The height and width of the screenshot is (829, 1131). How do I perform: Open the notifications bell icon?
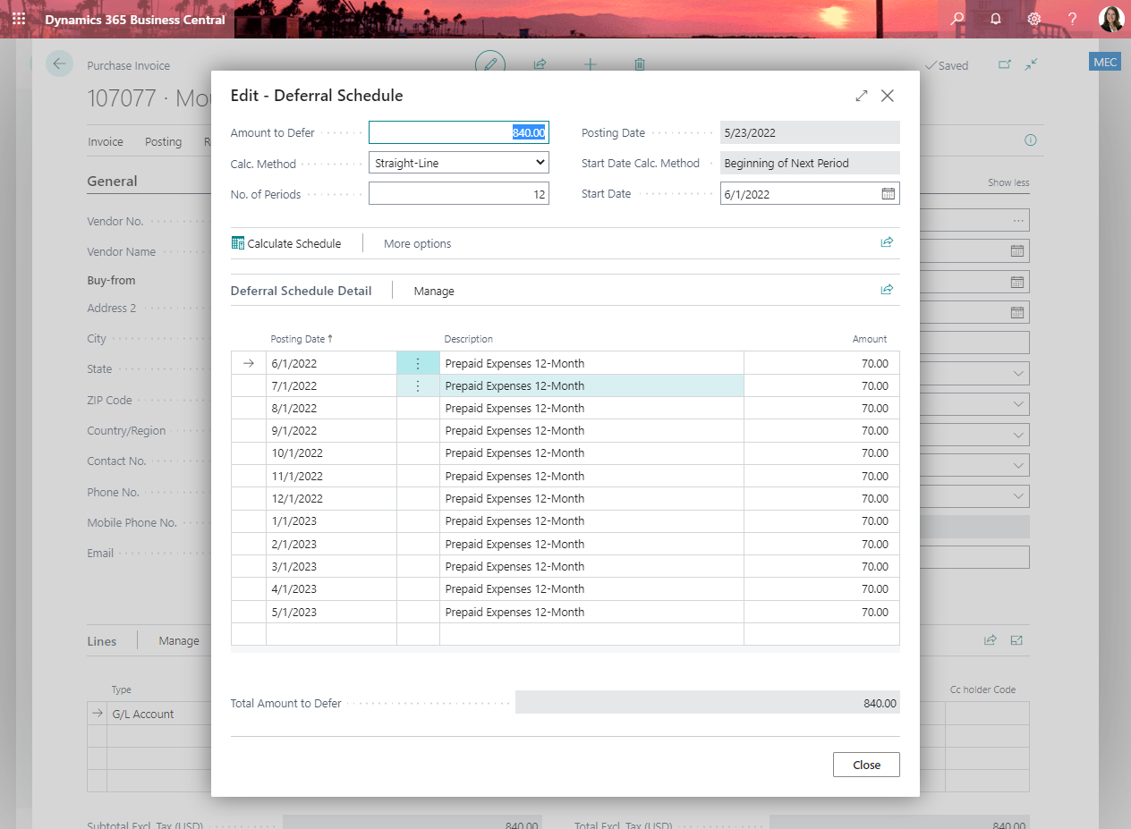tap(996, 19)
